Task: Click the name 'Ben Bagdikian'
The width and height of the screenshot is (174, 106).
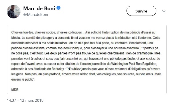Action: tap(145, 64)
